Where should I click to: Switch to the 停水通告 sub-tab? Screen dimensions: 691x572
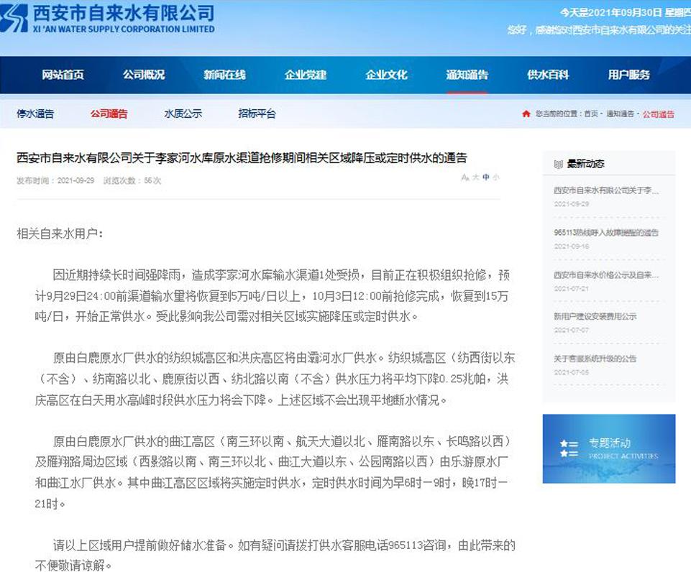click(35, 114)
